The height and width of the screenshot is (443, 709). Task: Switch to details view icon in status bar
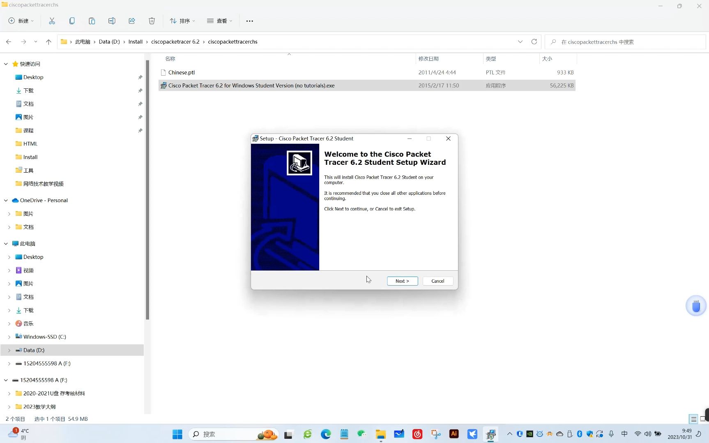693,419
